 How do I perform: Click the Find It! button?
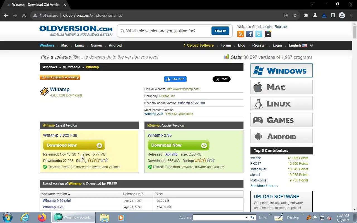tap(220, 31)
